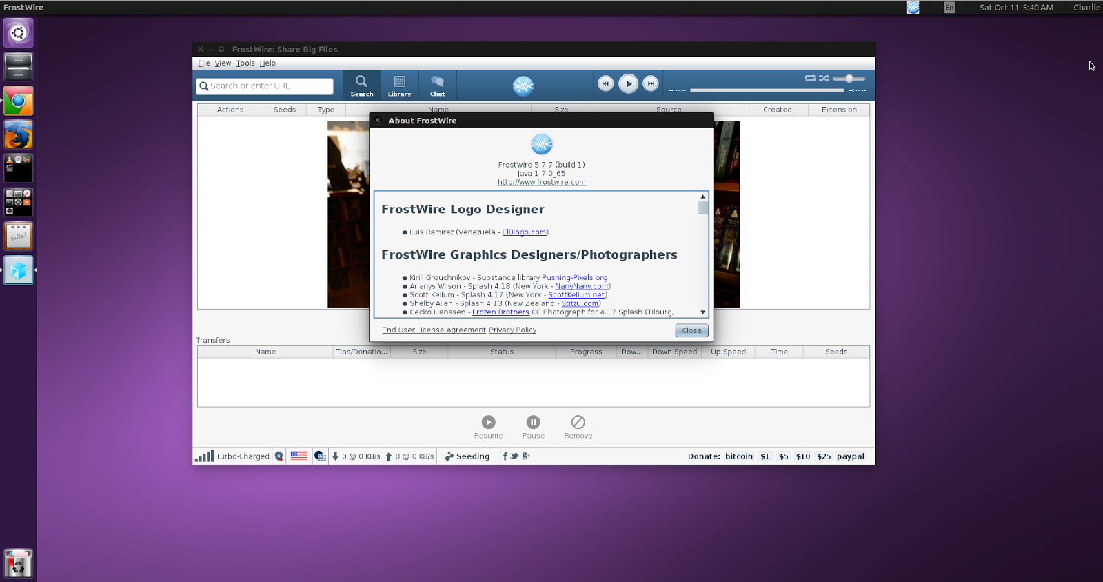The image size is (1103, 582).
Task: Click the upload speed arrow indicator
Action: 388,456
